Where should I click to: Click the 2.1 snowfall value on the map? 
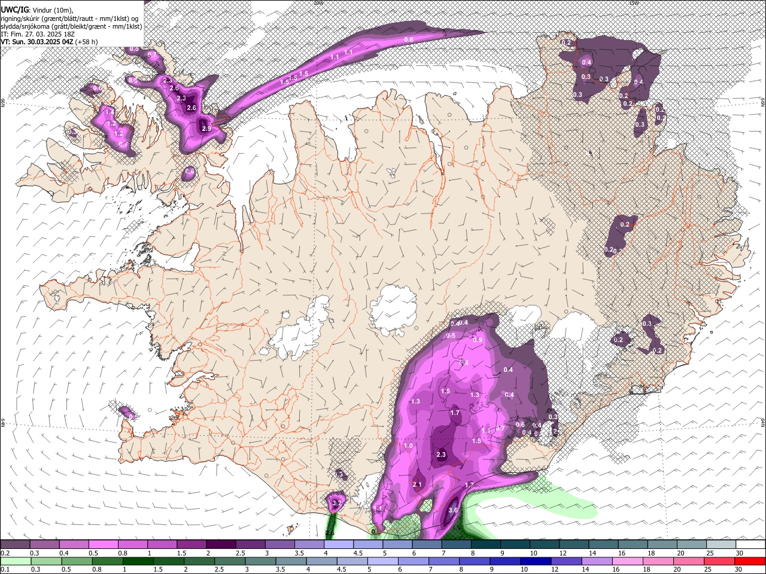pyautogui.click(x=417, y=484)
